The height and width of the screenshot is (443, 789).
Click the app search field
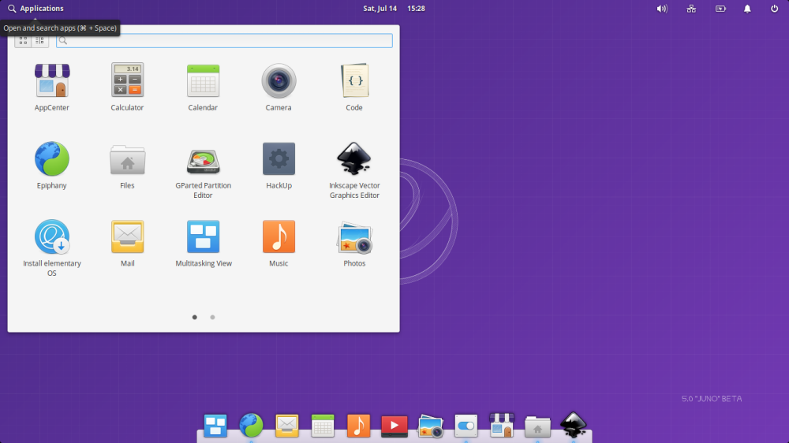coord(224,41)
